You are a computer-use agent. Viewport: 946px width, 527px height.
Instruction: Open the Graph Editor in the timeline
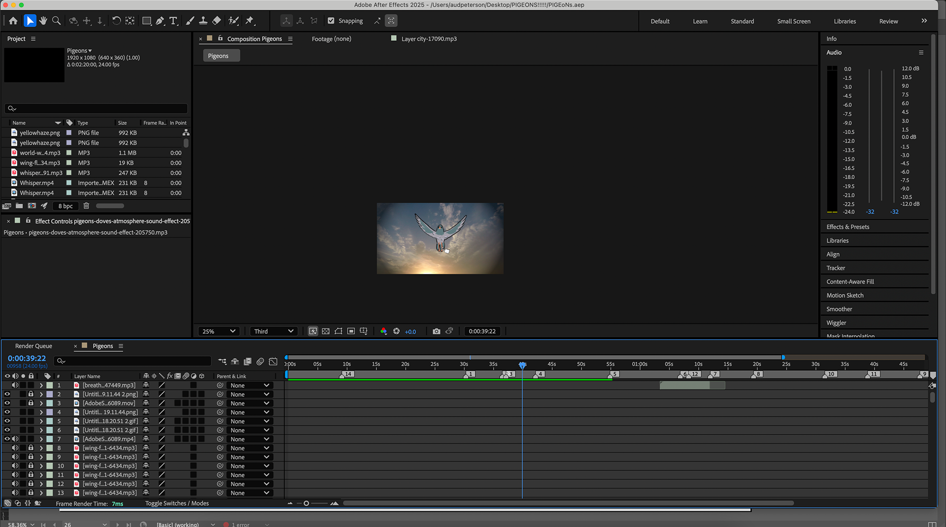point(273,361)
